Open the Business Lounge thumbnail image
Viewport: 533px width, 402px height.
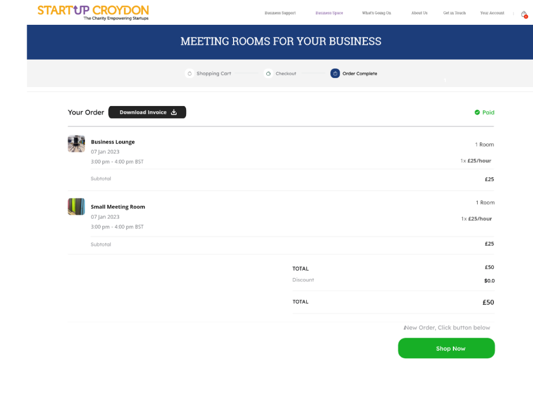(x=76, y=143)
